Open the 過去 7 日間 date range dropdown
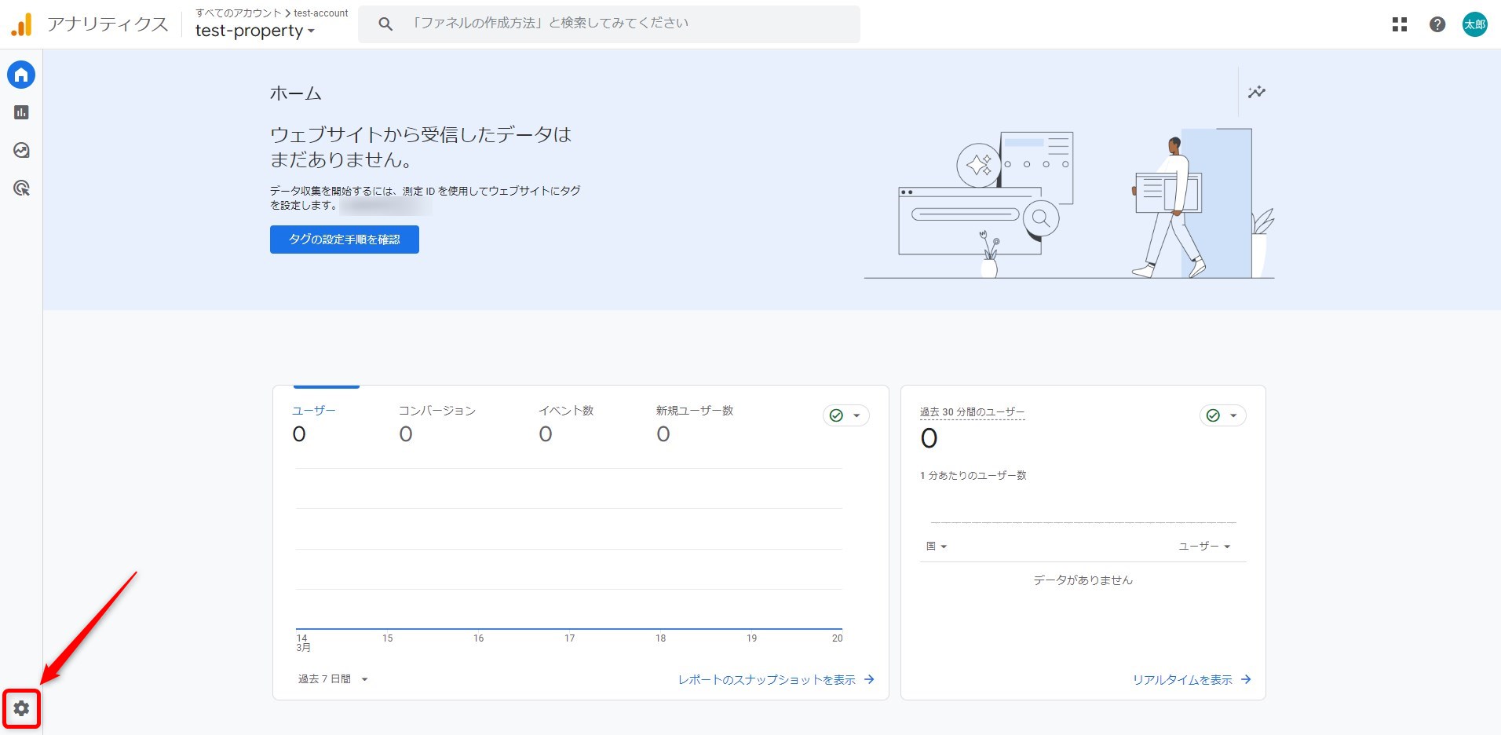Screen dimensions: 1501x735 pos(333,679)
